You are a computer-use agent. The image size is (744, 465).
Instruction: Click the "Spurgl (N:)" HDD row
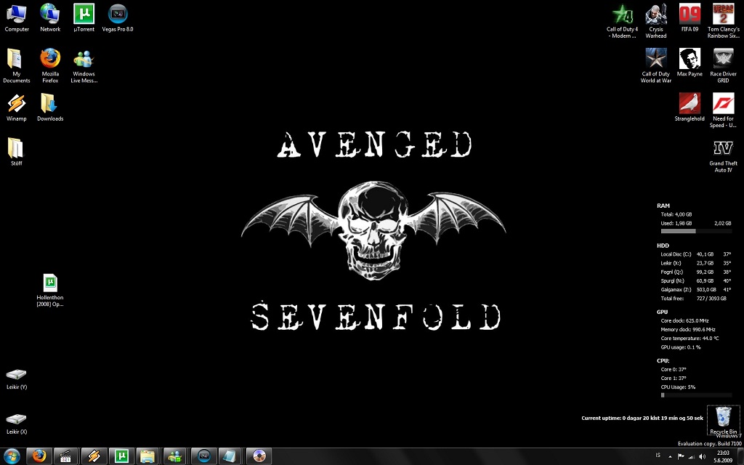click(695, 281)
